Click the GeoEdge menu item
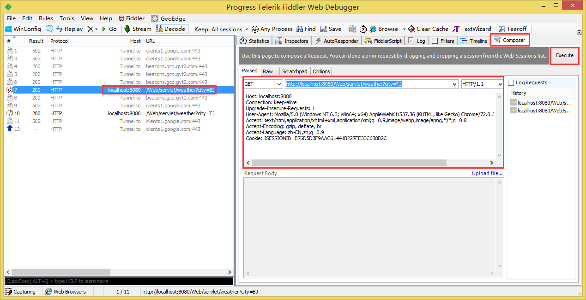 point(169,18)
